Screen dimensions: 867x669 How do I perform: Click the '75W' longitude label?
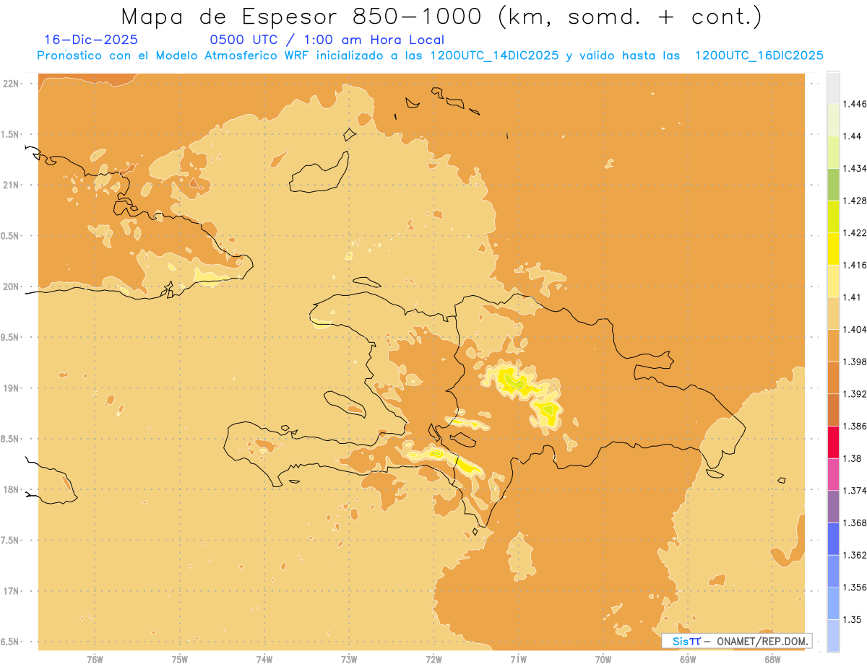(x=180, y=660)
